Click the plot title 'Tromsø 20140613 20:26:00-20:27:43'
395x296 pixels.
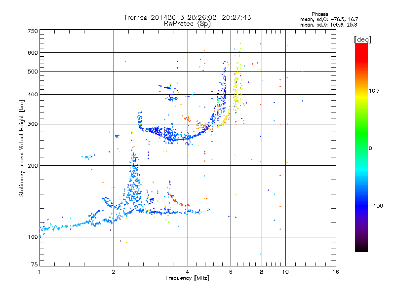point(188,17)
